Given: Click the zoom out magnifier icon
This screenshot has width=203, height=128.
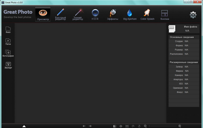Looking at the screenshot, I should [145, 126].
